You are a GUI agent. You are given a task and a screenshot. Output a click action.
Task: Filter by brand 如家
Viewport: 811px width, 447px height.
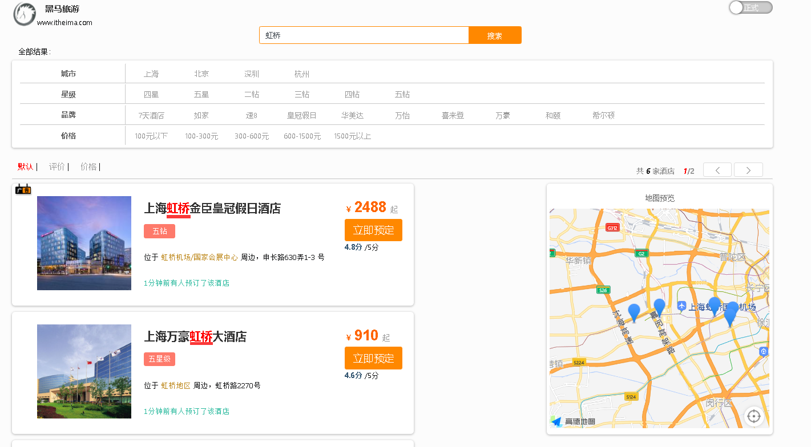click(x=201, y=116)
